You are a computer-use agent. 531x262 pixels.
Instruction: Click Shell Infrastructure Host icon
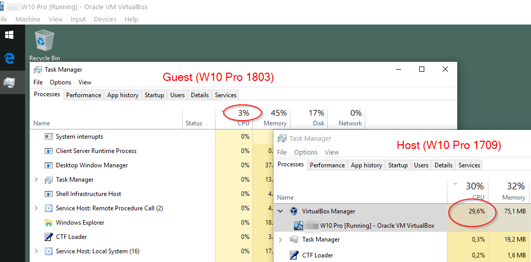point(49,194)
